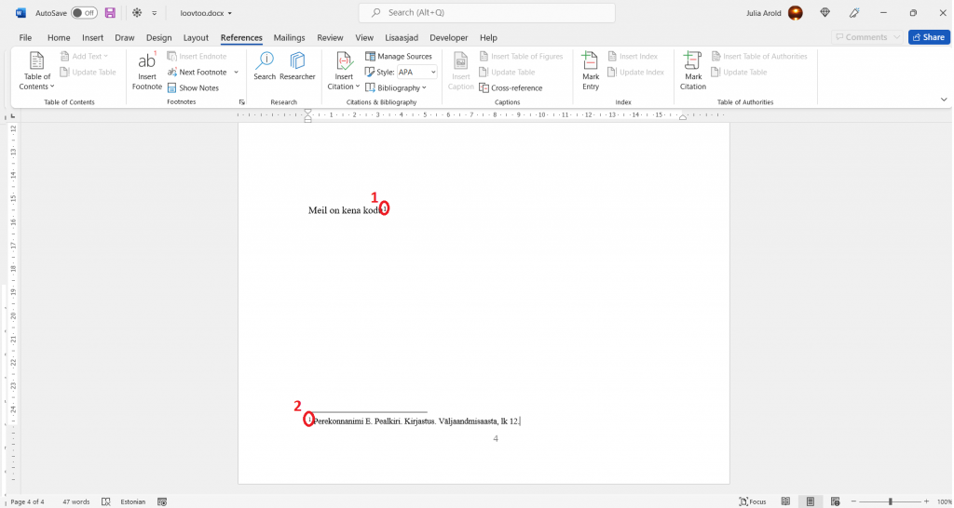Open the Search research tool

click(265, 66)
